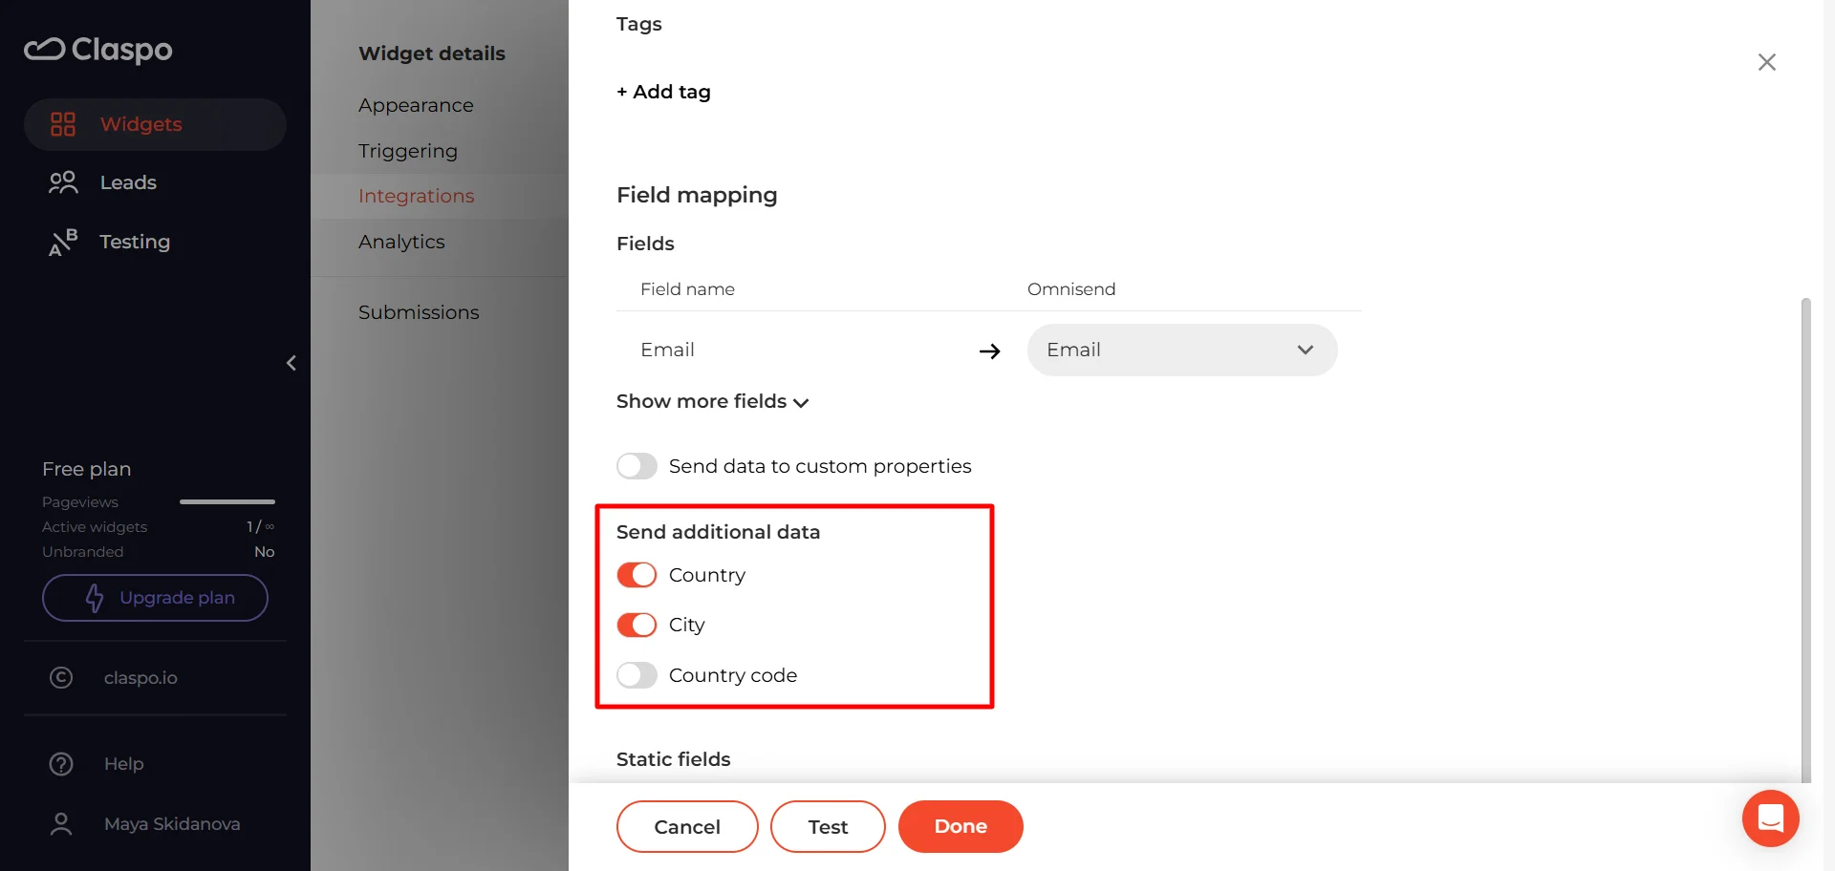This screenshot has width=1835, height=871.
Task: Open the Analytics section
Action: point(401,242)
